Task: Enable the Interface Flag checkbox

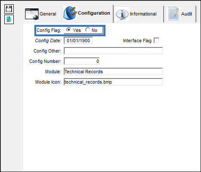Action: (156, 41)
